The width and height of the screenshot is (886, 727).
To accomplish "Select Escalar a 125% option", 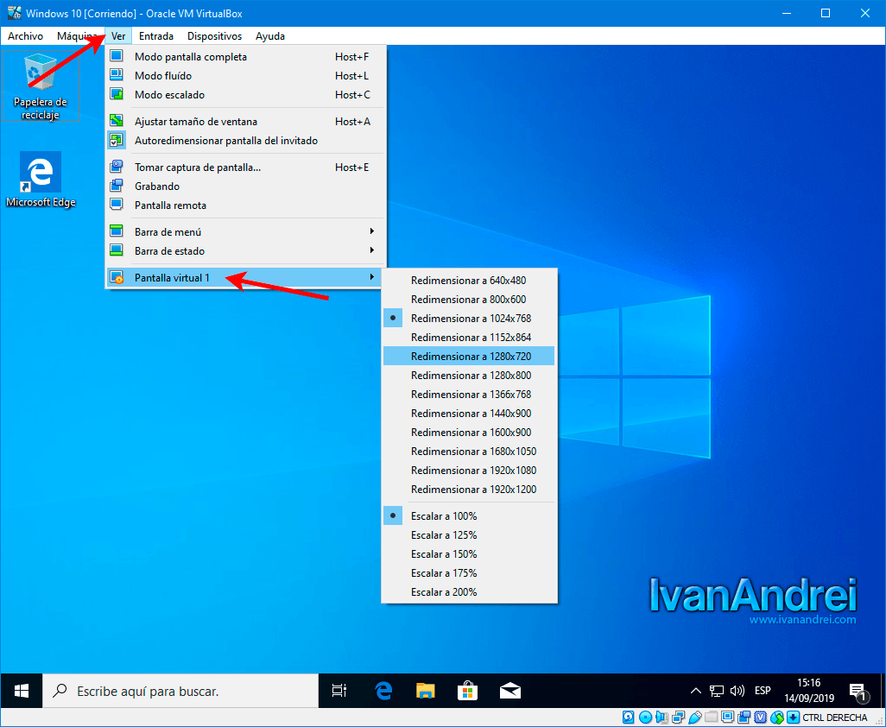I will click(469, 535).
